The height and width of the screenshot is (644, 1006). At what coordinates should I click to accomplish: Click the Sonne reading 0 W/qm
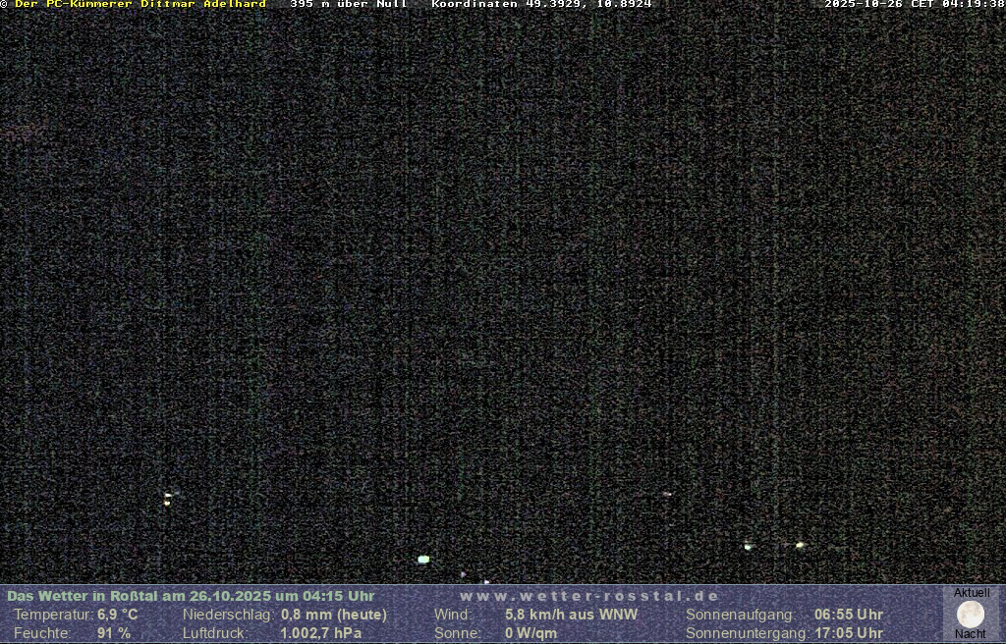(531, 633)
